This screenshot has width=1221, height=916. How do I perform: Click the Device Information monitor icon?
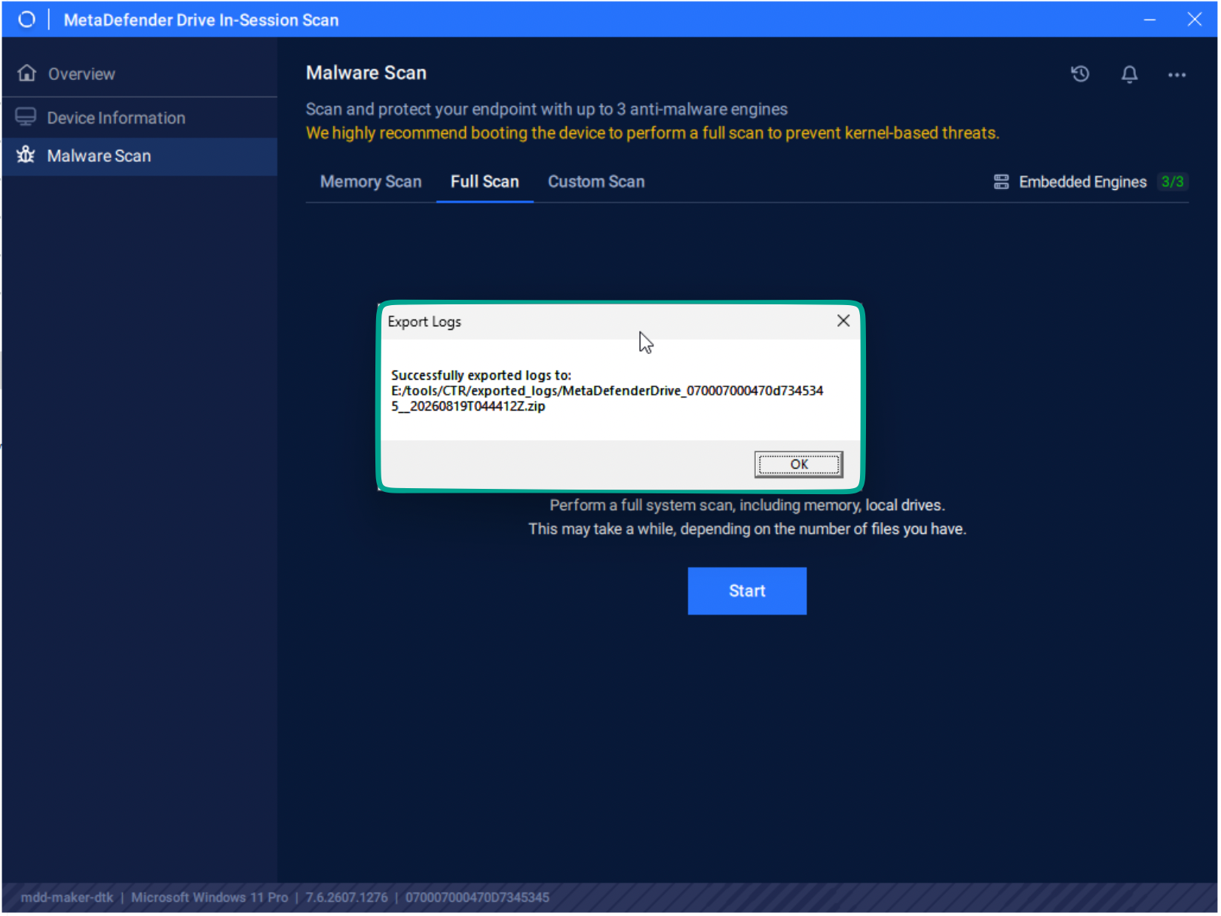click(26, 117)
